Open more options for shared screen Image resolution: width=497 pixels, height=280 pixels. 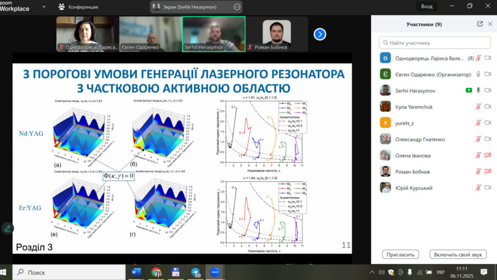click(x=237, y=7)
